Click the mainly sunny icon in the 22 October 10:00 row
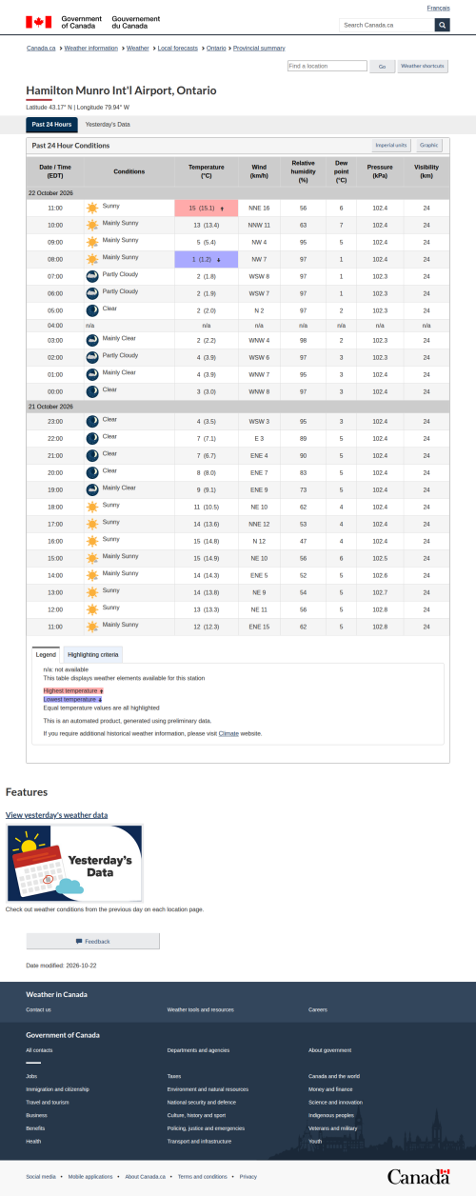Screen dimensions: 476x1196 click(x=92, y=225)
